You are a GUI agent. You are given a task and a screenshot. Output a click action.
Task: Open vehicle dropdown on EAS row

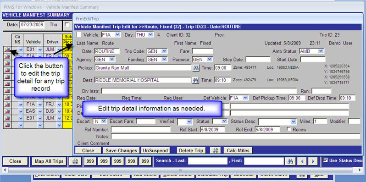click(40, 111)
